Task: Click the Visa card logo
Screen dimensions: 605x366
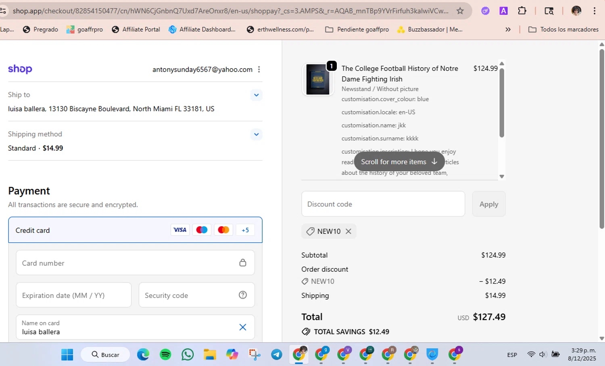Action: [180, 230]
